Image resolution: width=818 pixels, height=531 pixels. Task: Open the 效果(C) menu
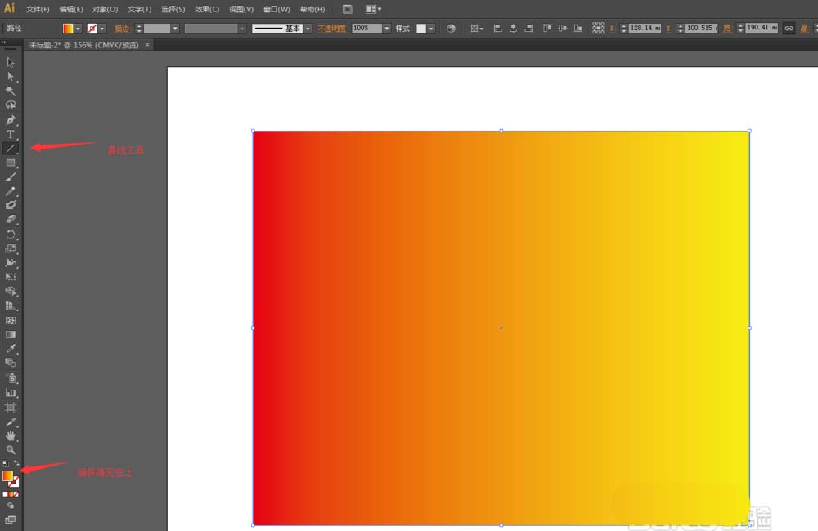(207, 9)
